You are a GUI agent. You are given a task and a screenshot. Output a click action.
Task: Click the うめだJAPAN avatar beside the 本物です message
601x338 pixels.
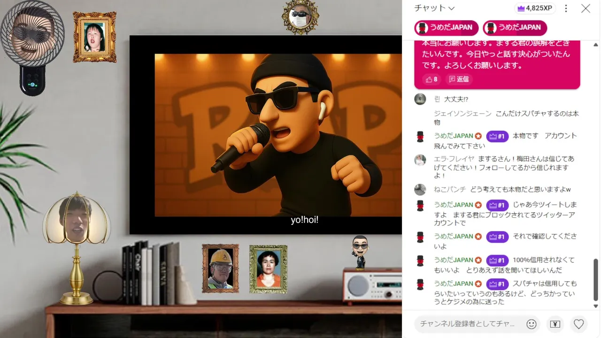point(420,137)
